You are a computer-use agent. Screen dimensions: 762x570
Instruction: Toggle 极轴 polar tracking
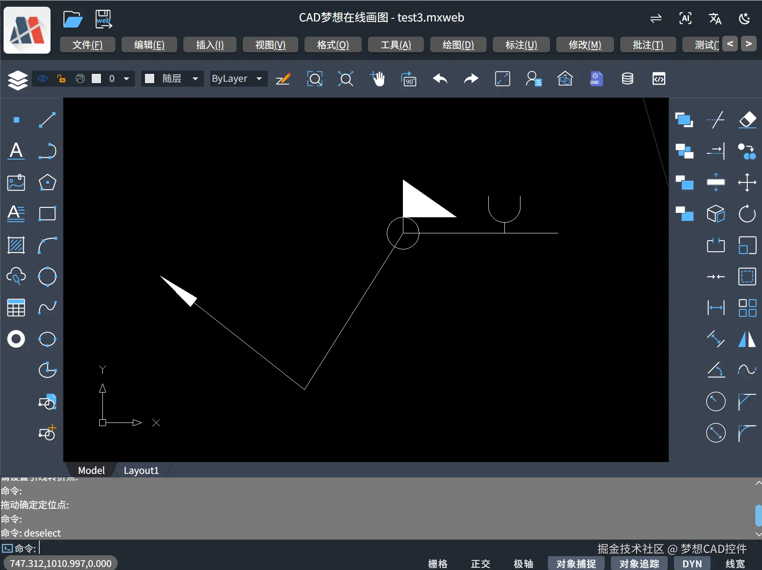coord(523,564)
